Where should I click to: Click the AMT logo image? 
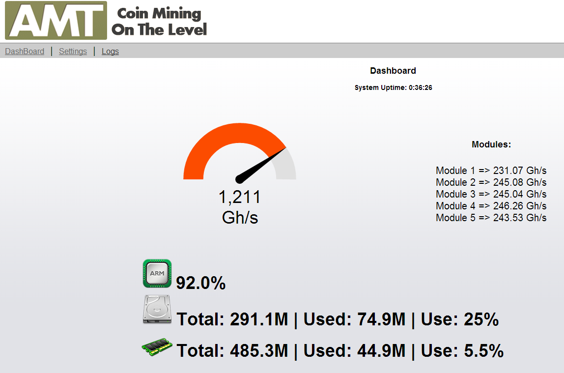click(56, 21)
